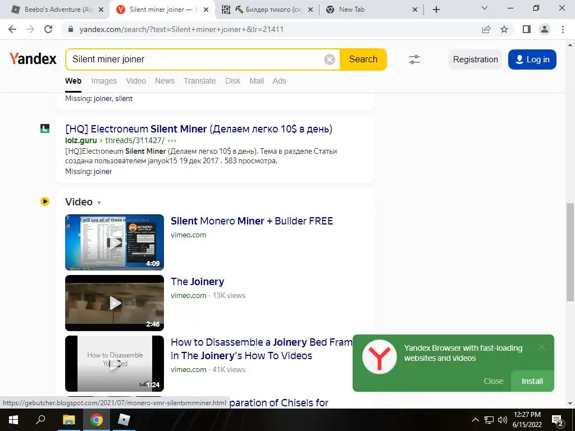Open Windows taskbar search
This screenshot has width=575, height=431.
[x=40, y=420]
